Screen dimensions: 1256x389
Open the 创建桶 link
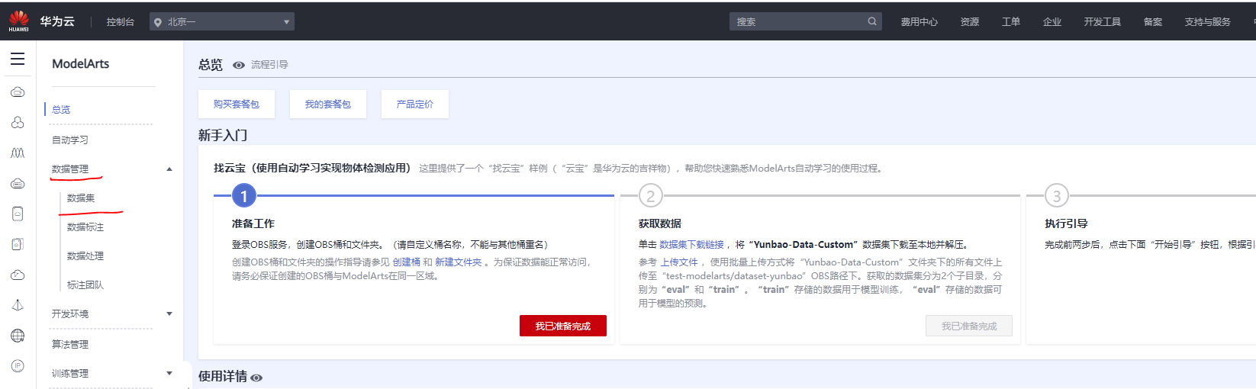407,262
